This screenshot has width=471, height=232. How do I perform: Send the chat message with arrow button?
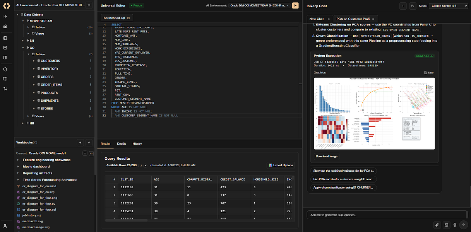463,225
